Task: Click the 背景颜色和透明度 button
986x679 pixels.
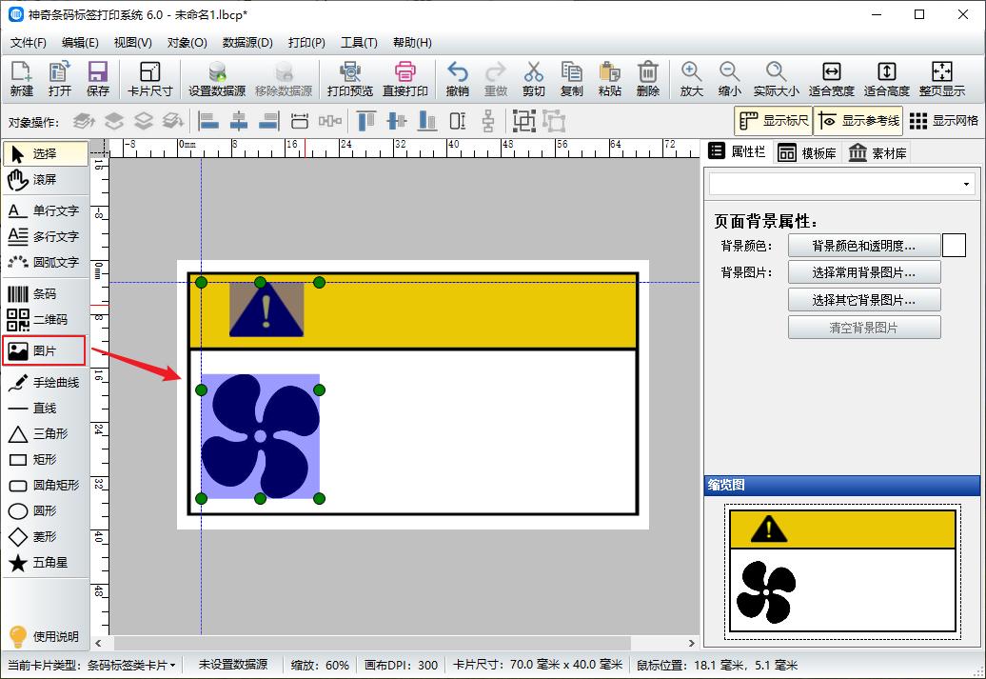Action: 864,245
